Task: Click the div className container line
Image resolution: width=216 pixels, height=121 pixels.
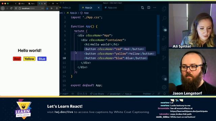Action: 103,40
